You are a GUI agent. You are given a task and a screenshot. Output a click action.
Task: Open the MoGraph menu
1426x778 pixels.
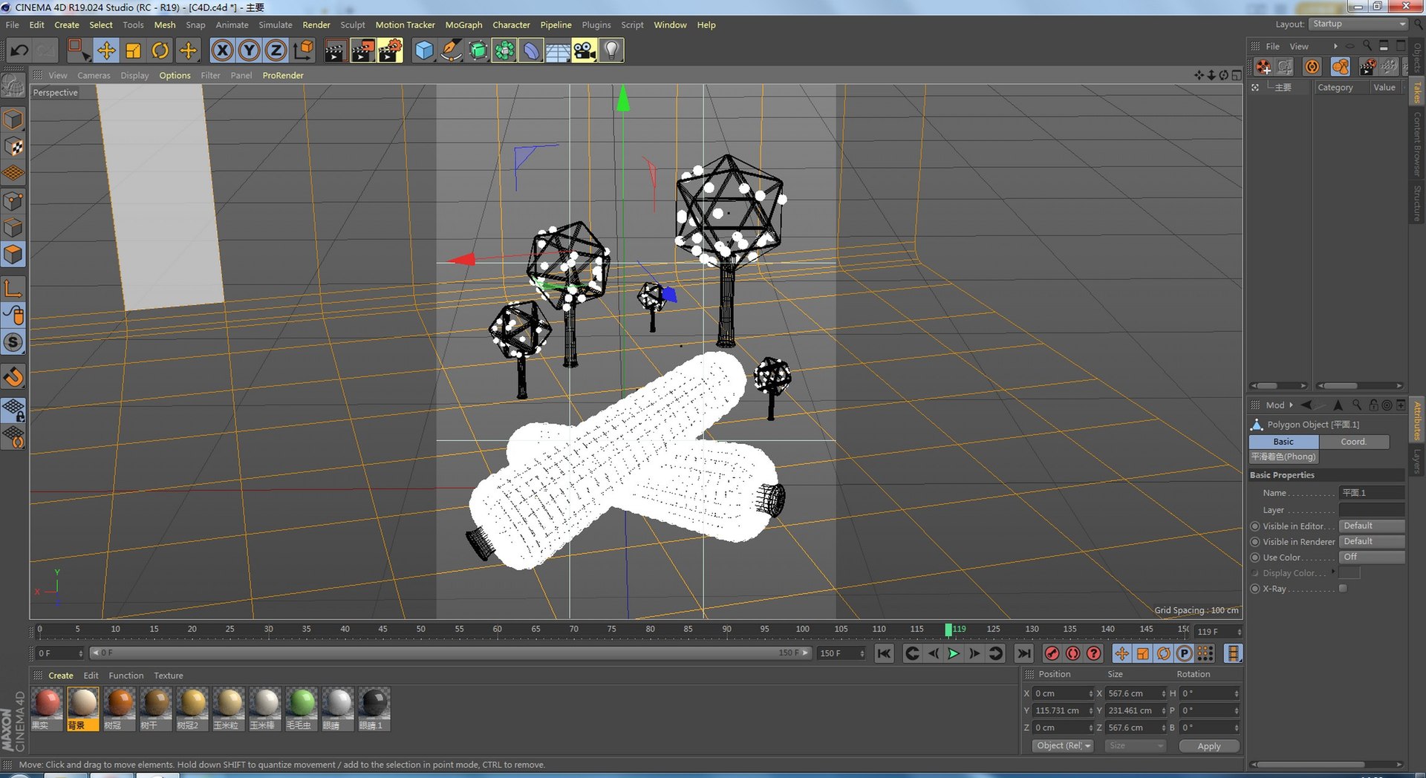pos(463,24)
